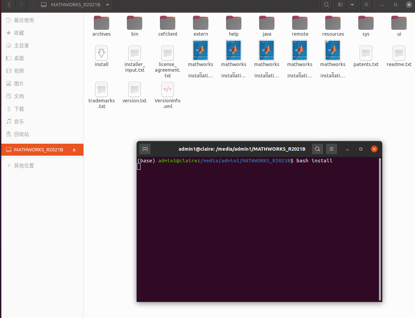This screenshot has height=318, width=415.
Task: Open the ui folder
Action: [x=399, y=26]
